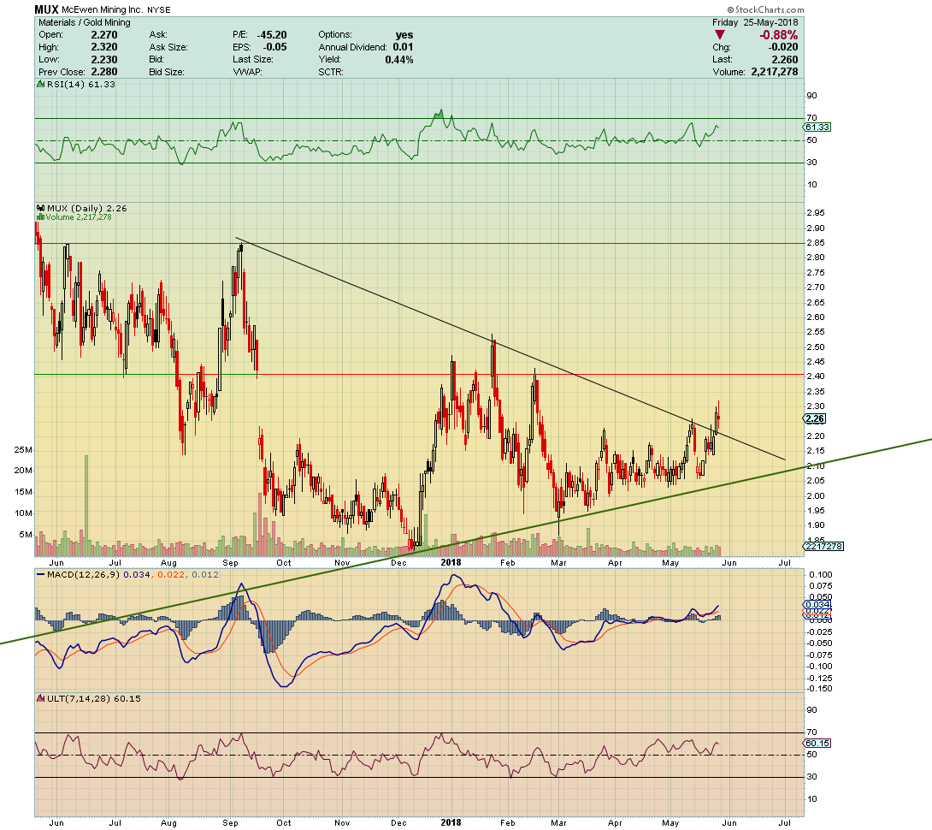
Task: Click the 2.00 price axis label
Action: [816, 495]
